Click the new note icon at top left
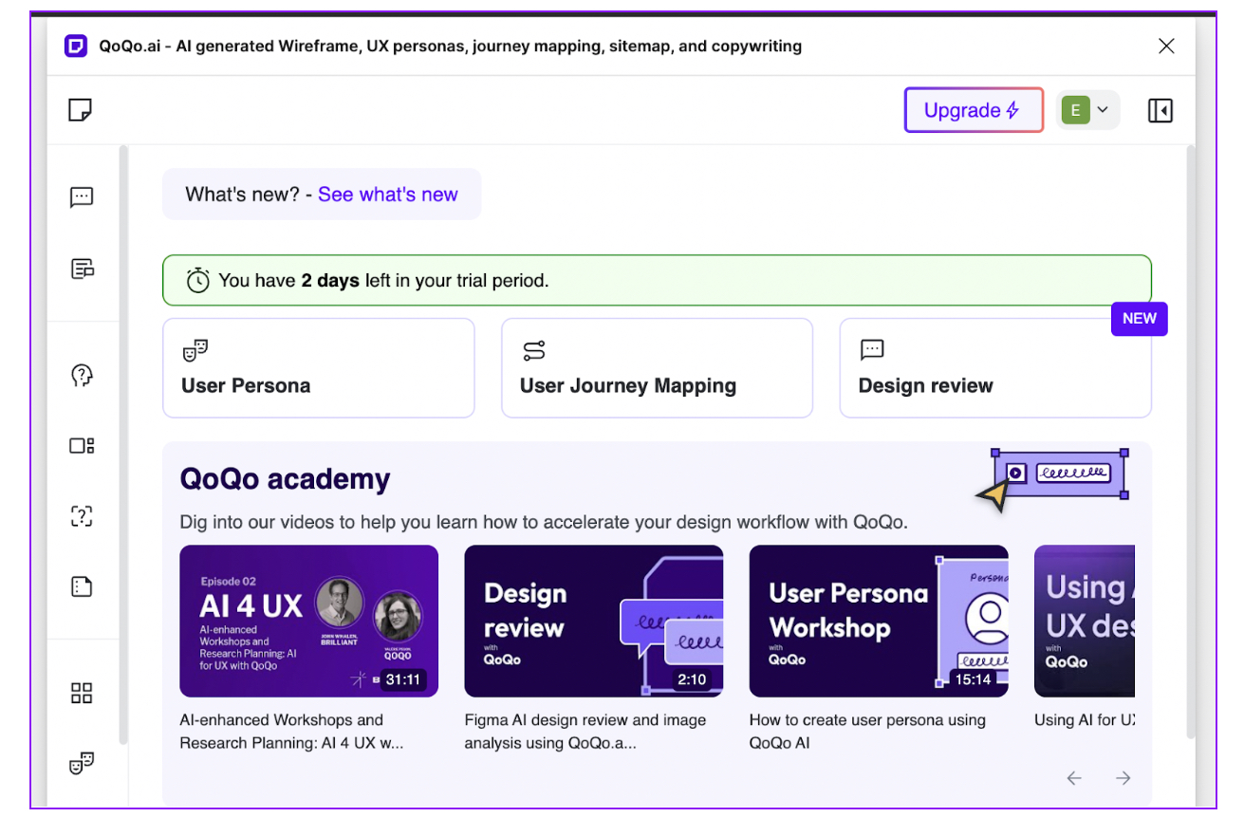This screenshot has width=1244, height=836. pos(79,109)
